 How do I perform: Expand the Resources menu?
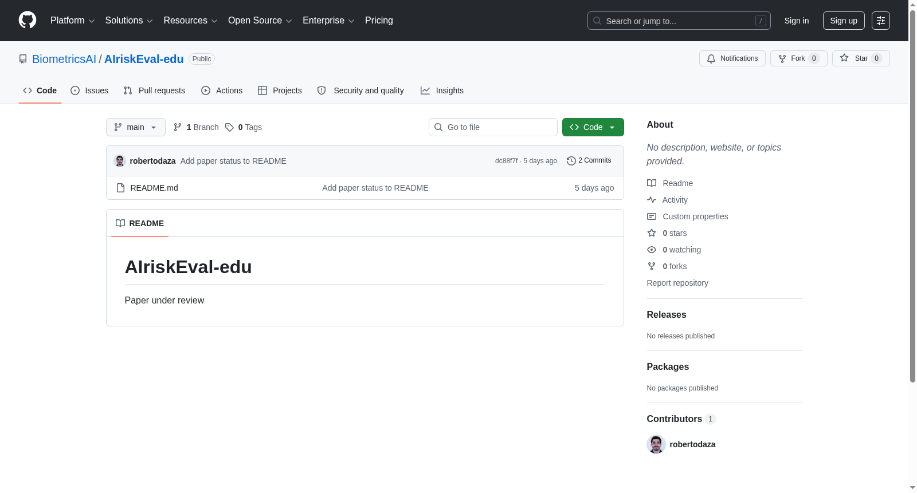click(x=190, y=21)
